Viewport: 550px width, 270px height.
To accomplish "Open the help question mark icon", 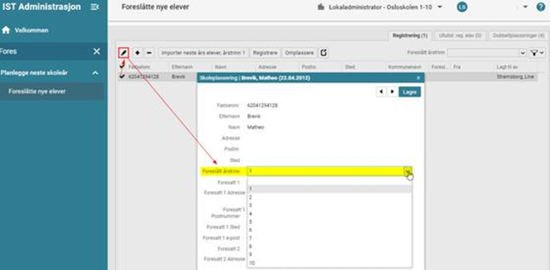I will pyautogui.click(x=540, y=7).
